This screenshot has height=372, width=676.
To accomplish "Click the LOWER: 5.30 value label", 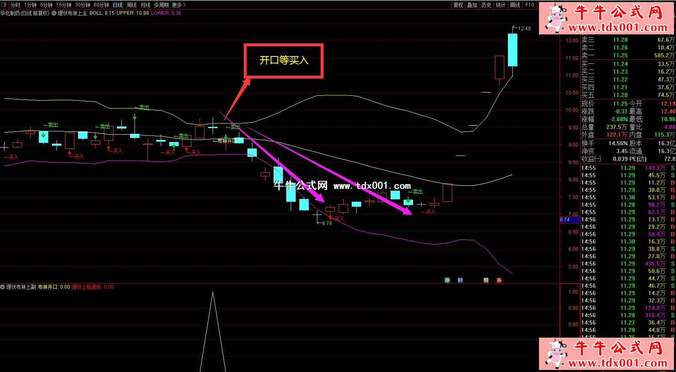I will pos(166,13).
